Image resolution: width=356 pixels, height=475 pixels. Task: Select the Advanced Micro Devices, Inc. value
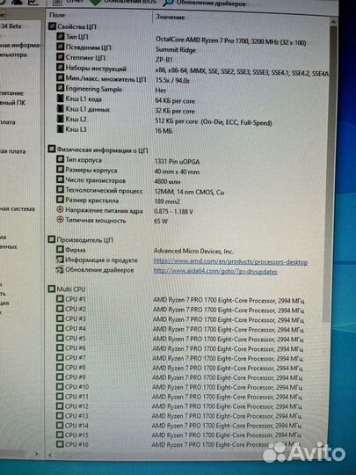point(193,251)
